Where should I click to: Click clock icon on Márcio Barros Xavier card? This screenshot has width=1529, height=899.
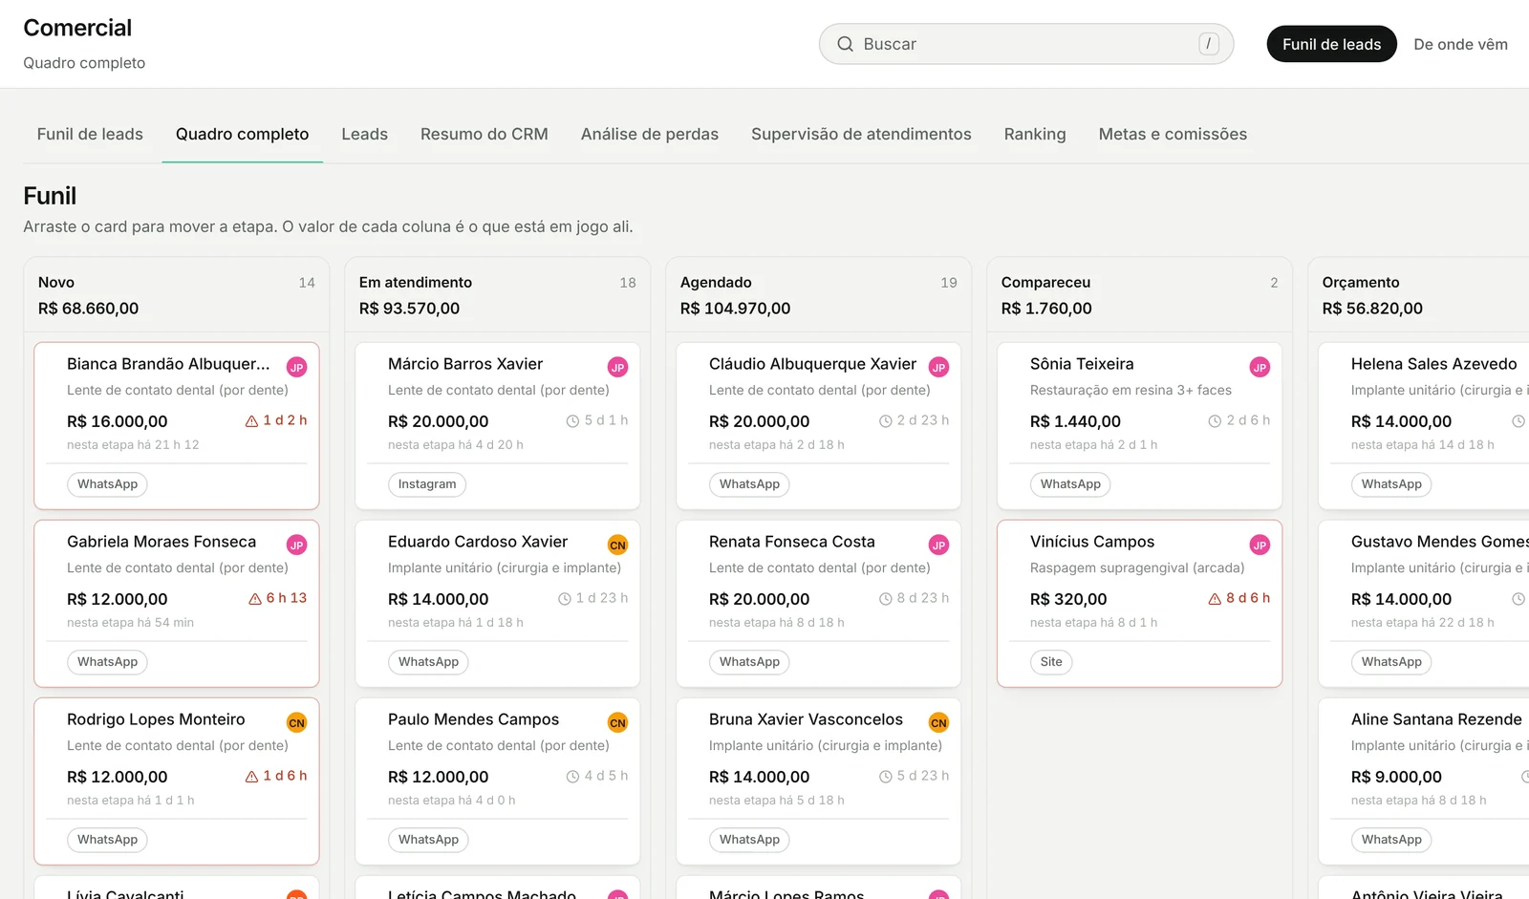tap(573, 421)
